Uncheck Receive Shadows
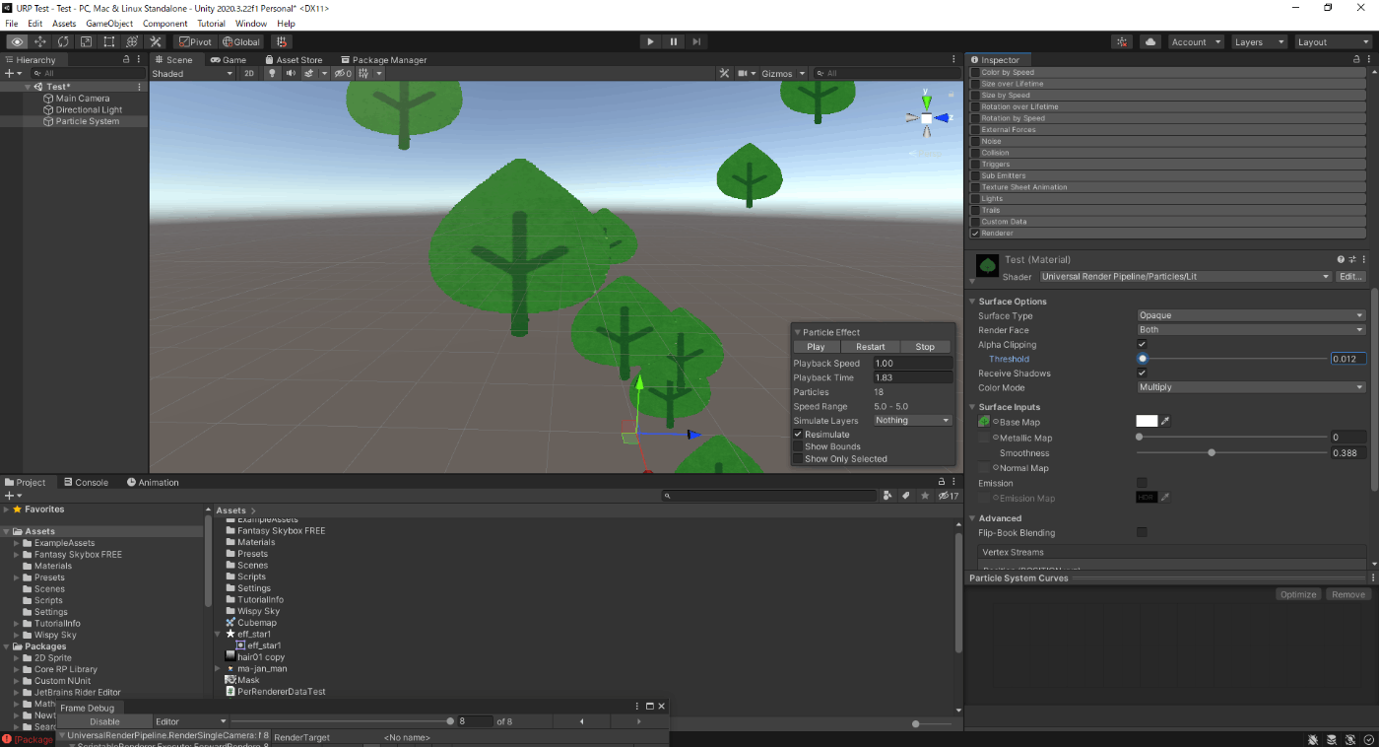This screenshot has width=1379, height=747. [x=1142, y=373]
